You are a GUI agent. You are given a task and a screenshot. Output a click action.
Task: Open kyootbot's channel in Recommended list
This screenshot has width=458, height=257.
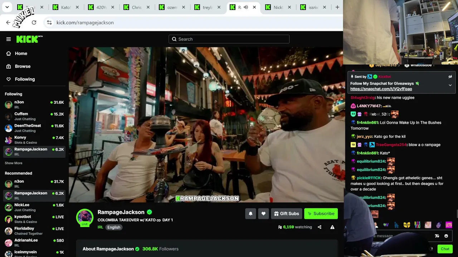(34, 219)
